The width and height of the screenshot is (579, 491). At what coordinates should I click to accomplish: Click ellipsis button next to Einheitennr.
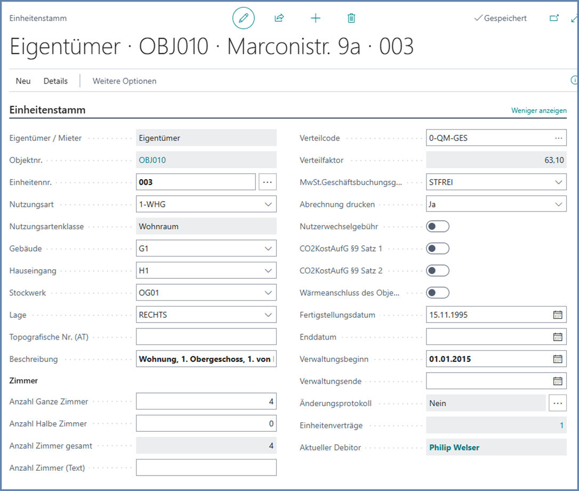click(x=268, y=182)
